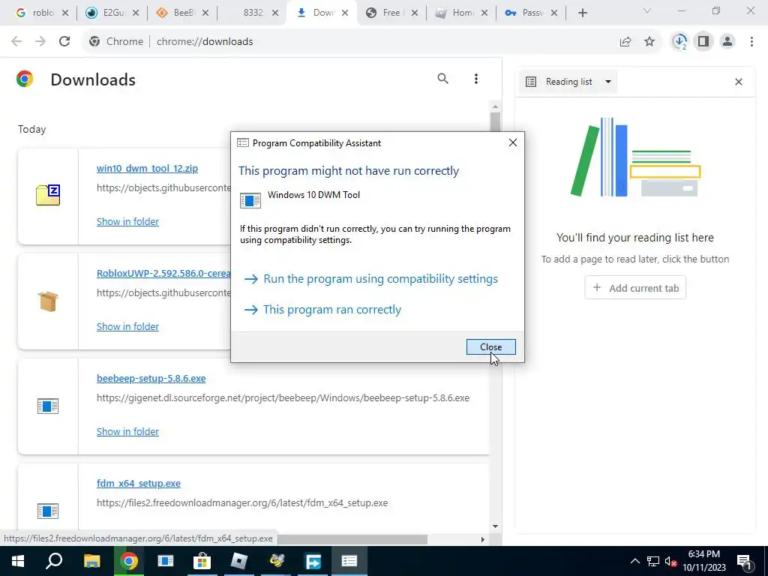This screenshot has width=768, height=576.
Task: Open RobloxUWP-2.592.586.0 download link
Action: pos(163,273)
